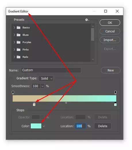This screenshot has width=132, height=150.
Task: Select the Basics label
Action: [26, 28]
